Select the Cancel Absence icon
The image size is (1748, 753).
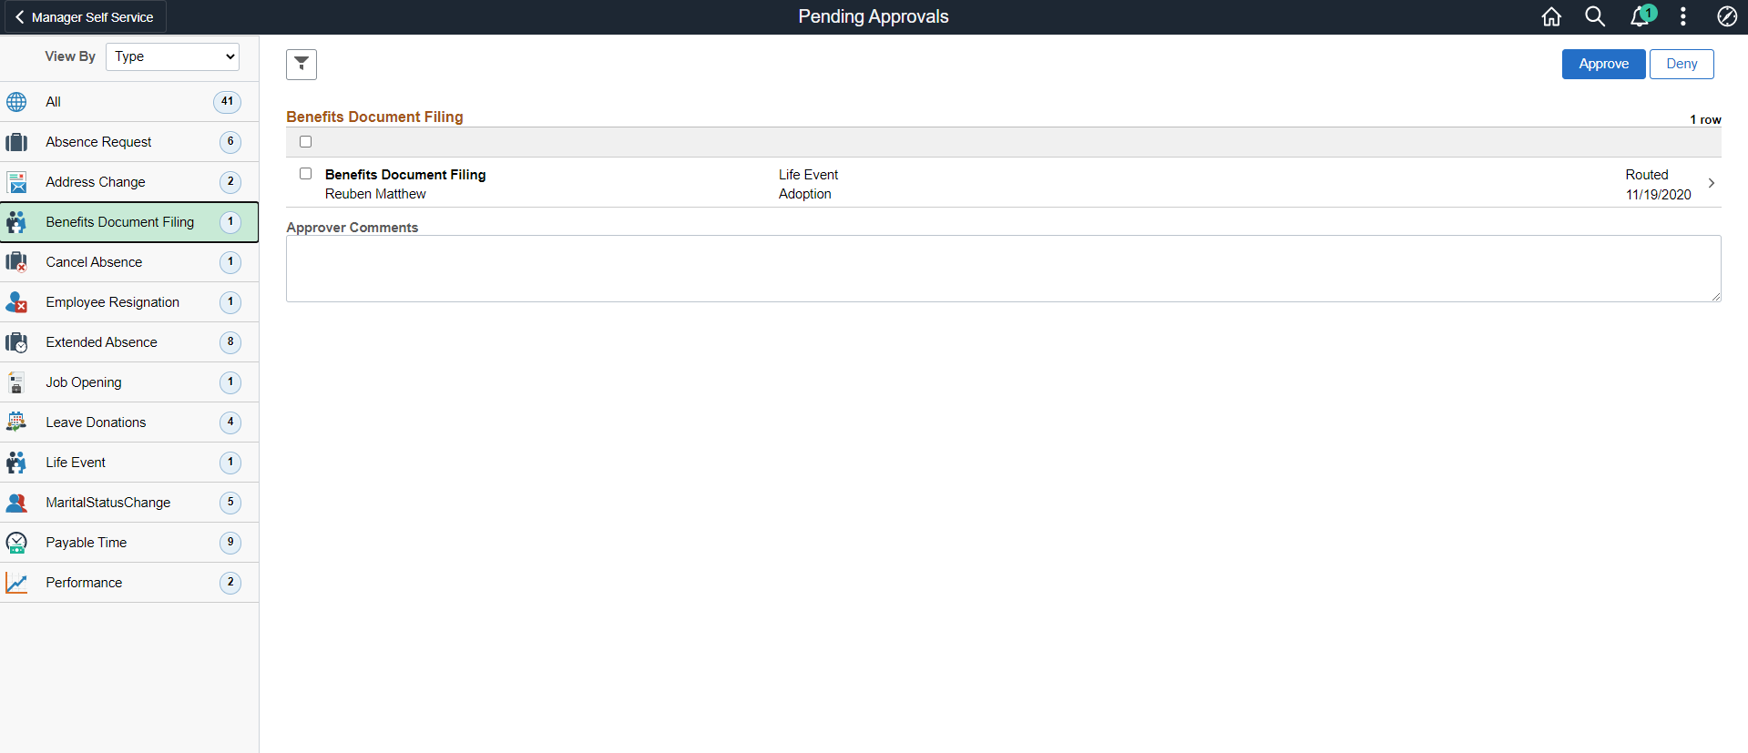(x=16, y=262)
